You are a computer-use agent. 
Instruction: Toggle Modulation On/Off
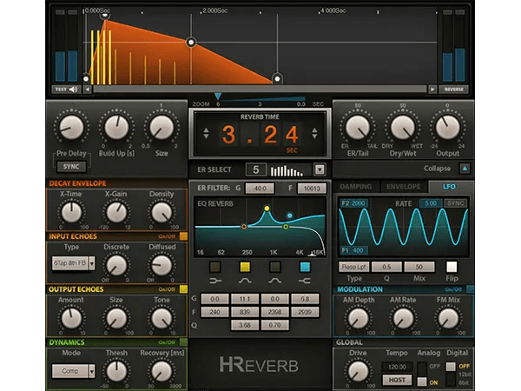(470, 289)
